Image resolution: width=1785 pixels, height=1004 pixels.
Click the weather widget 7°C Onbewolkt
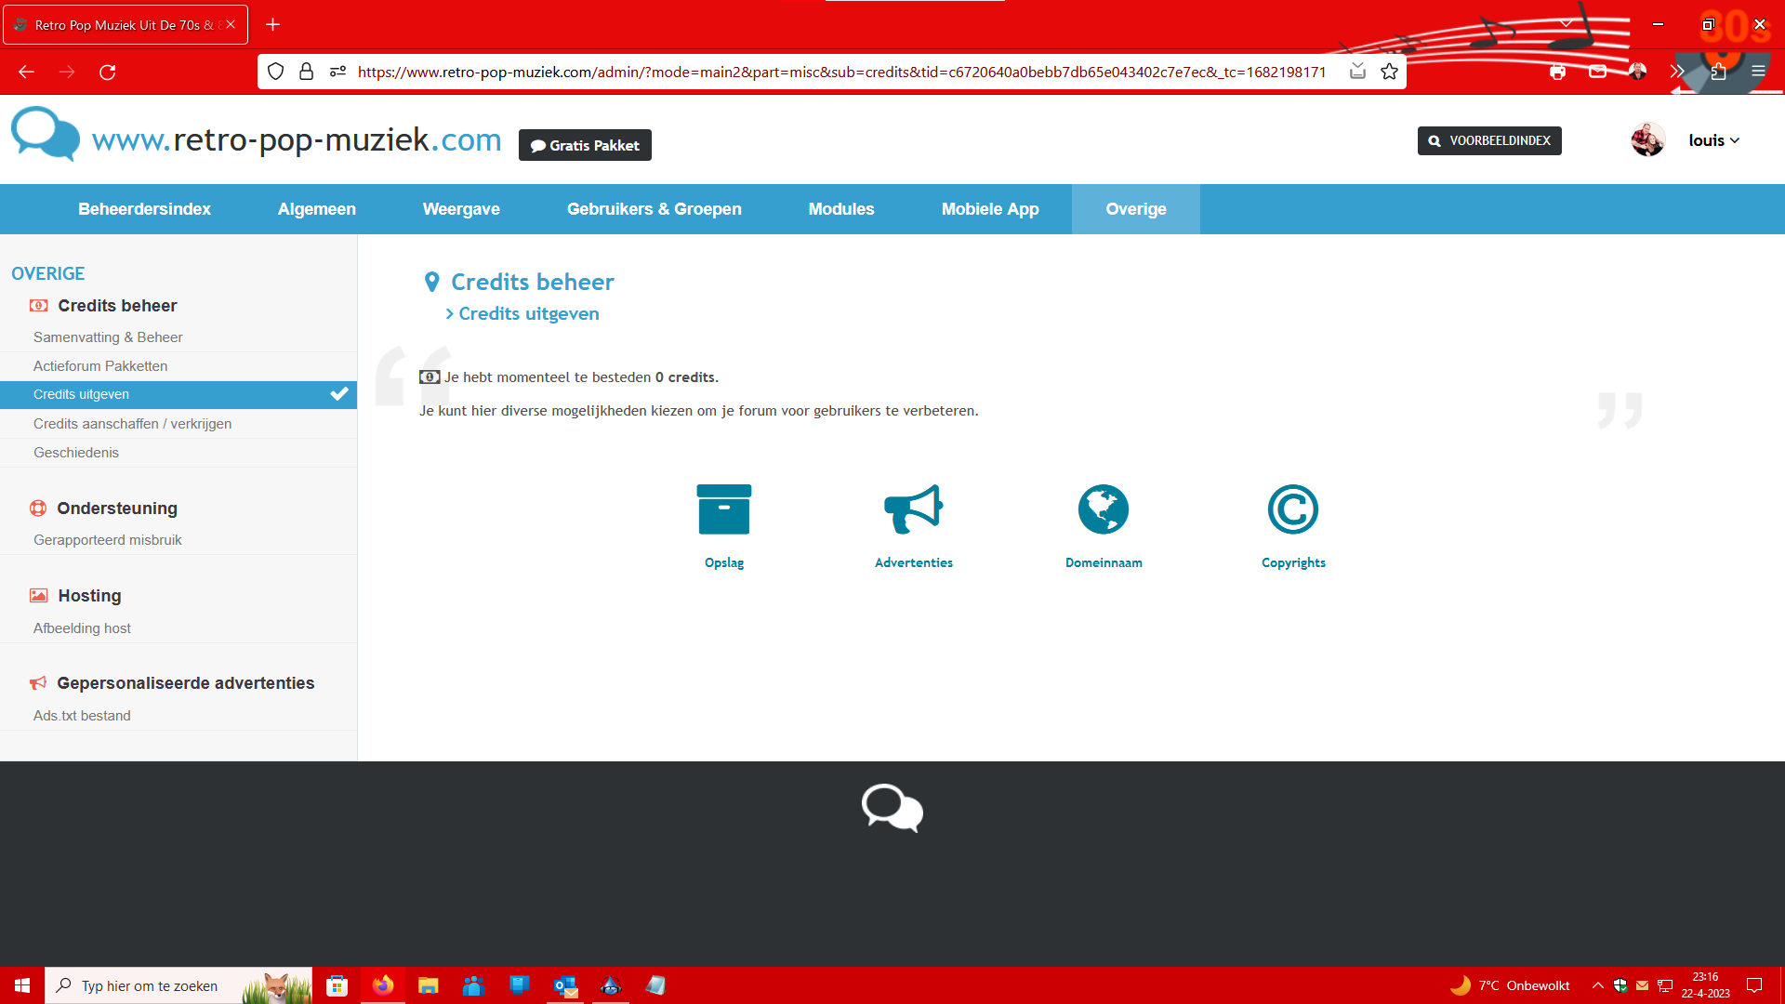[x=1511, y=985]
